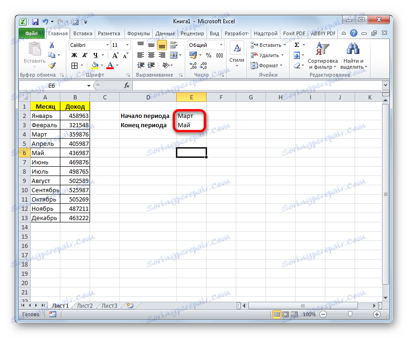The image size is (408, 338).
Task: Click the Undo arrow icon
Action: tap(45, 22)
